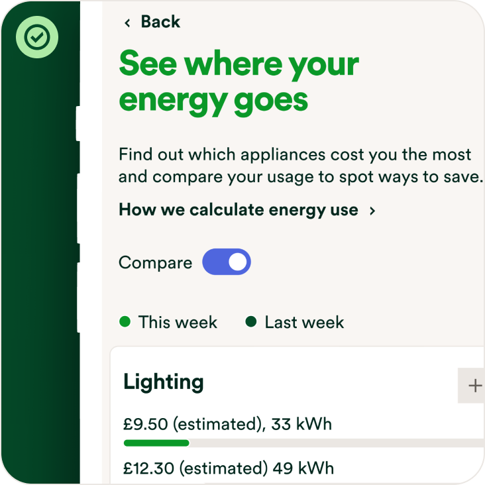Click the Last week dark legend dot

[251, 322]
